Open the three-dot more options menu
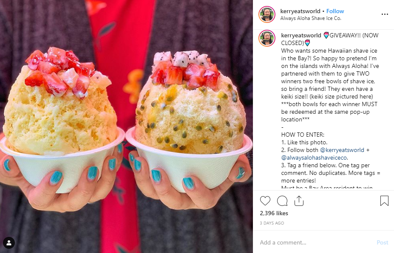The image size is (394, 253). [385, 14]
